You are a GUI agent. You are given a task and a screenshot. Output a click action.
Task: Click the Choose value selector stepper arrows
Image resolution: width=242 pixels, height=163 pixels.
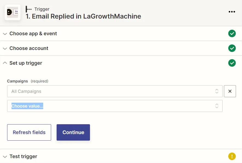[x=217, y=106]
